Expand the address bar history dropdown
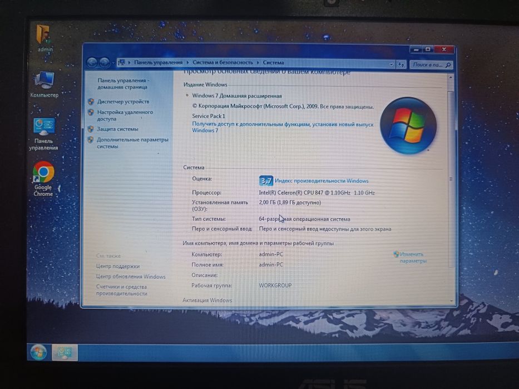Screen dimensions: 519x389 pos(391,64)
